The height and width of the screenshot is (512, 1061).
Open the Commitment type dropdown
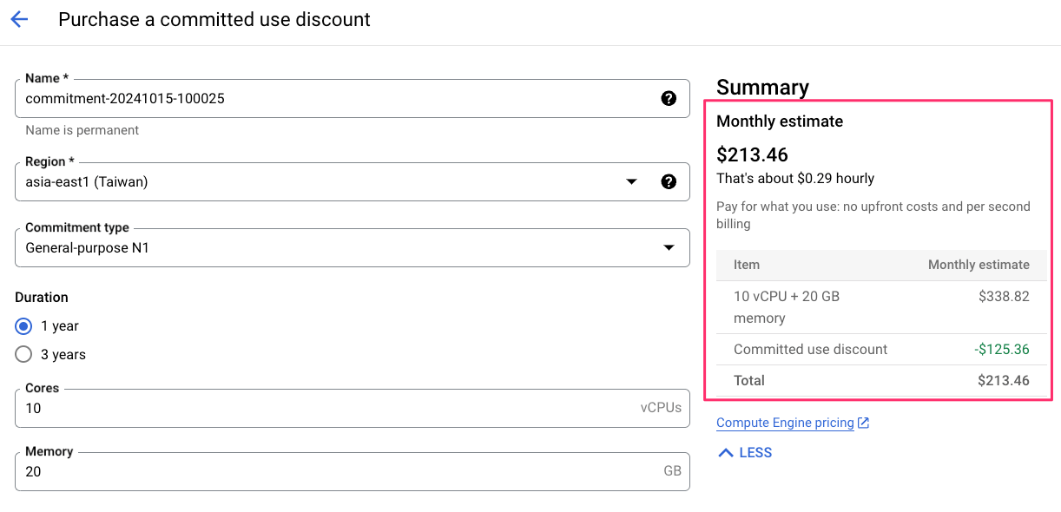coord(352,247)
